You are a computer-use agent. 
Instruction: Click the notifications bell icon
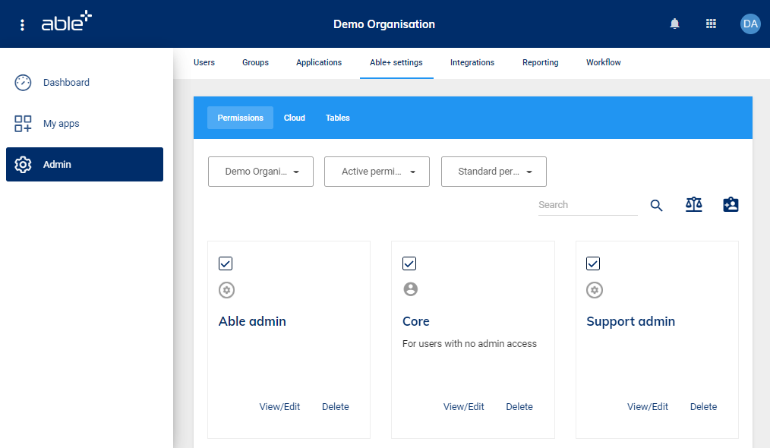coord(674,24)
